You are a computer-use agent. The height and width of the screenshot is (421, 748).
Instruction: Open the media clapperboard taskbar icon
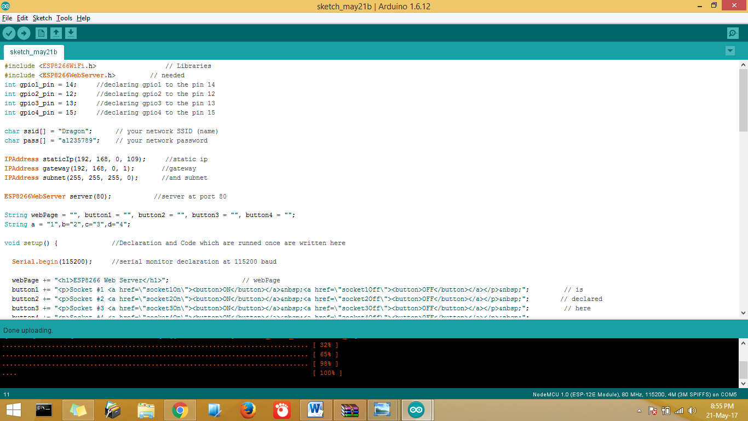112,409
